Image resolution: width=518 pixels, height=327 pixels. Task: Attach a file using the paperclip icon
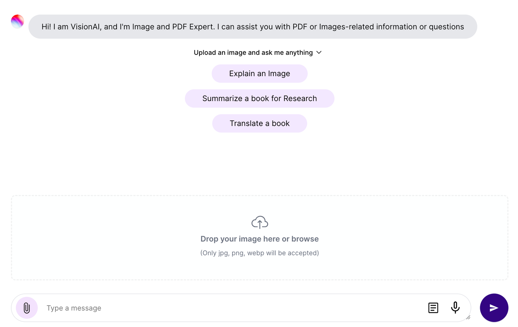click(27, 308)
